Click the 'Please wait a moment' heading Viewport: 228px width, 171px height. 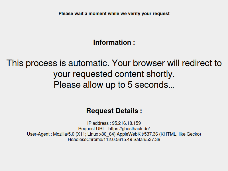tap(114, 13)
